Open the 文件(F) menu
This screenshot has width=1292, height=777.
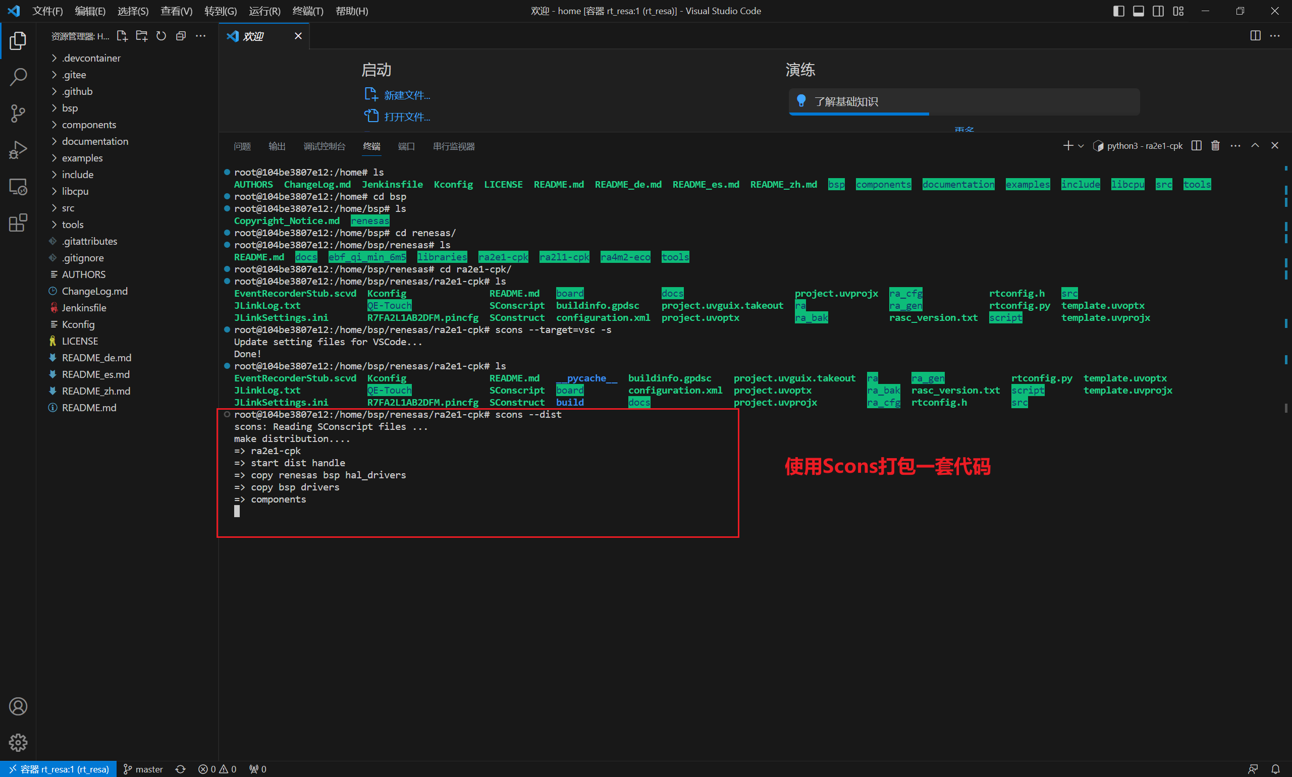click(47, 11)
